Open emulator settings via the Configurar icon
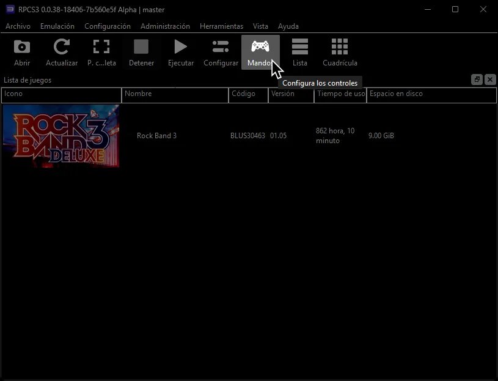This screenshot has width=498, height=381. (x=220, y=52)
